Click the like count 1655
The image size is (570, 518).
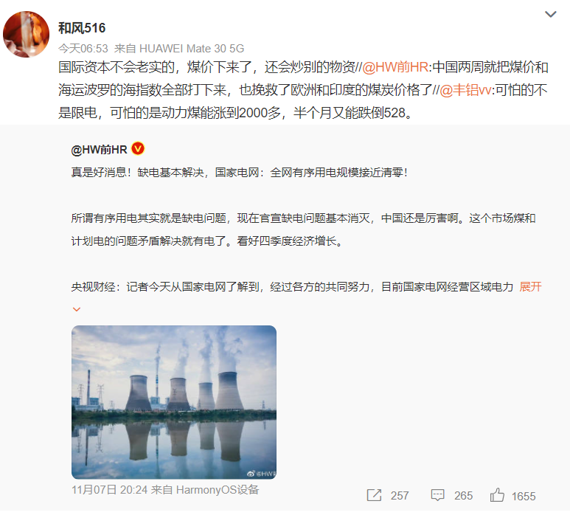pyautogui.click(x=524, y=496)
